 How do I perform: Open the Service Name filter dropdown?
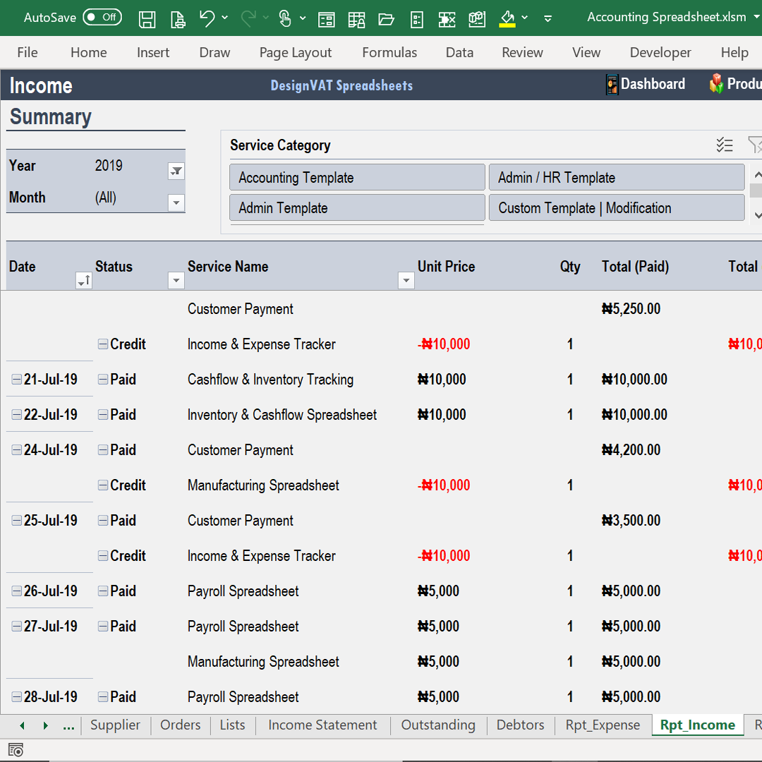[406, 280]
